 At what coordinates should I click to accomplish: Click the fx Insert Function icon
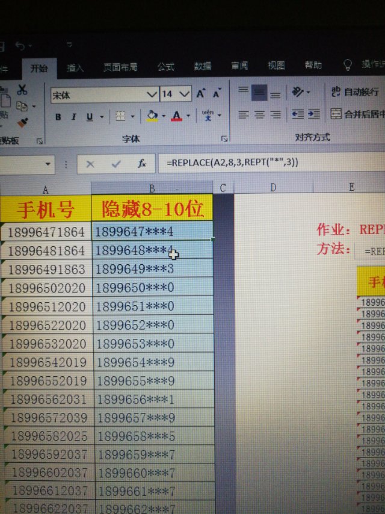[142, 163]
